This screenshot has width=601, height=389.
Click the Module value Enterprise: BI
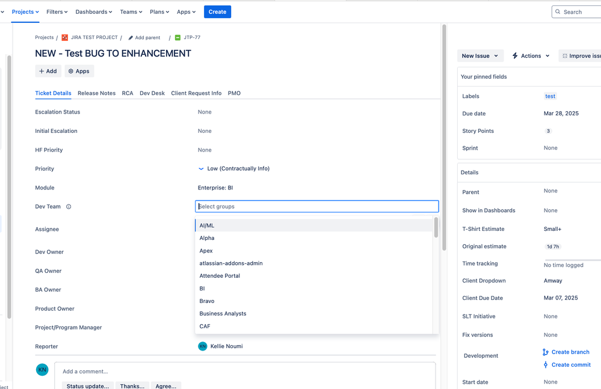tap(215, 188)
